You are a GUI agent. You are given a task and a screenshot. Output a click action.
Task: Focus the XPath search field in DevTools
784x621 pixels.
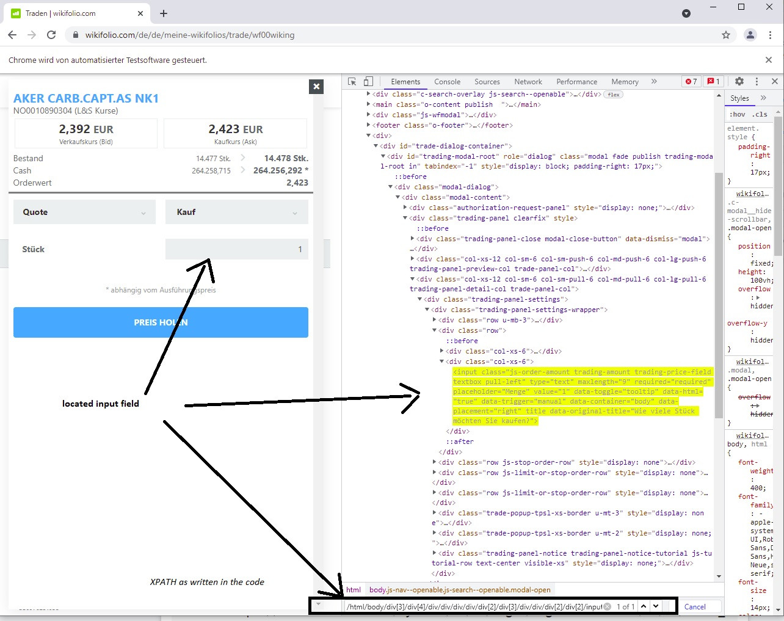[474, 606]
